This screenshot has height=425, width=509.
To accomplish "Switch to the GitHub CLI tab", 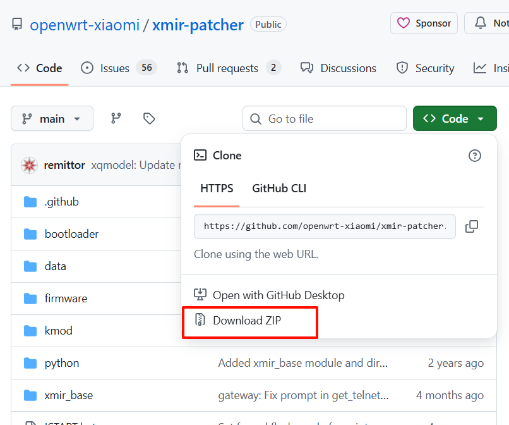I will (279, 188).
